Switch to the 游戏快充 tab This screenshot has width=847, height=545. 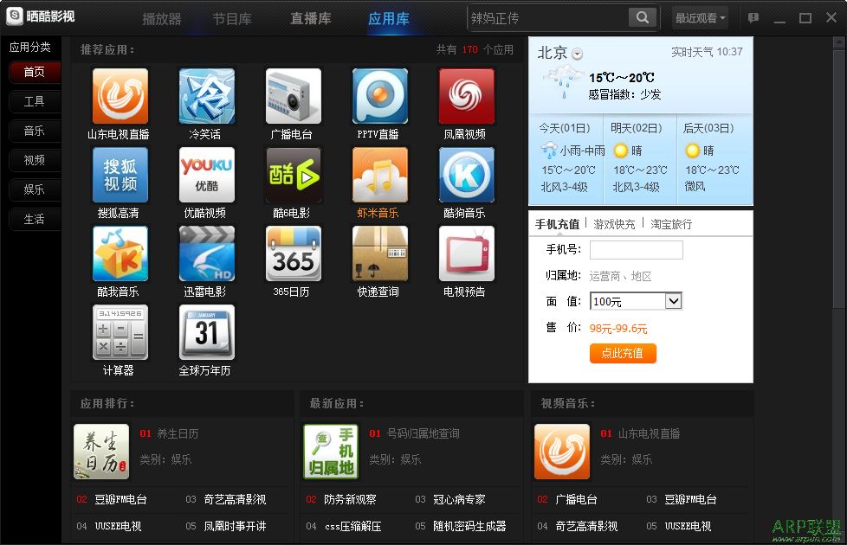click(614, 224)
